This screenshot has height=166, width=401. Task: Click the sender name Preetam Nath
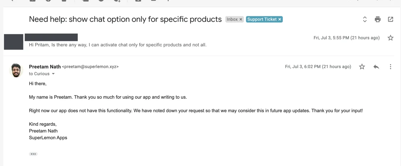tap(45, 67)
